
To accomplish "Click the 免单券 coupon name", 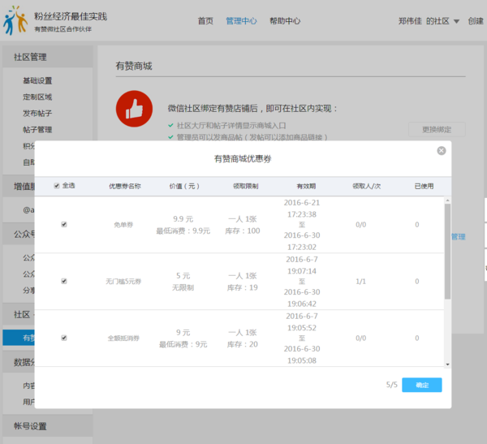I will [123, 225].
